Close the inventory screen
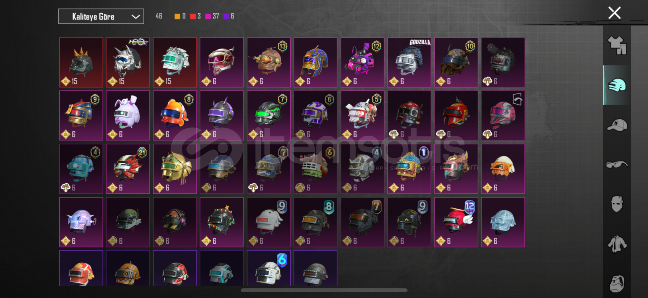 (x=614, y=13)
